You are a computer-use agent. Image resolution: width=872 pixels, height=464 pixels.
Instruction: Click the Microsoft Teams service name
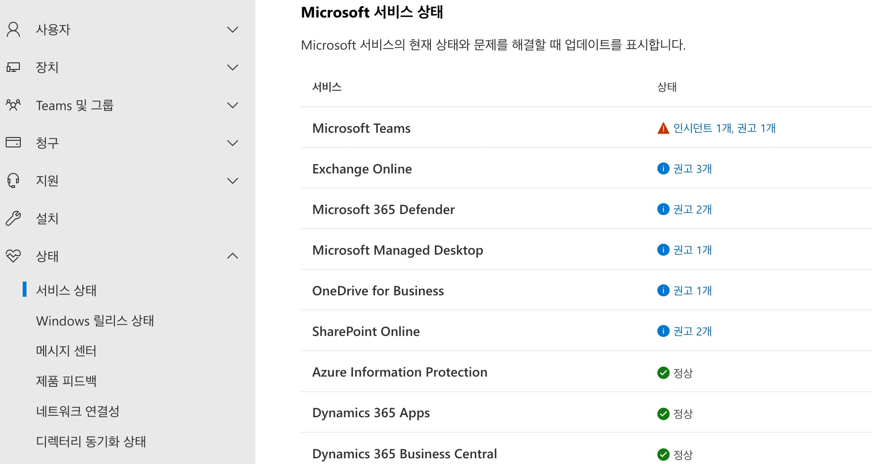coord(361,128)
